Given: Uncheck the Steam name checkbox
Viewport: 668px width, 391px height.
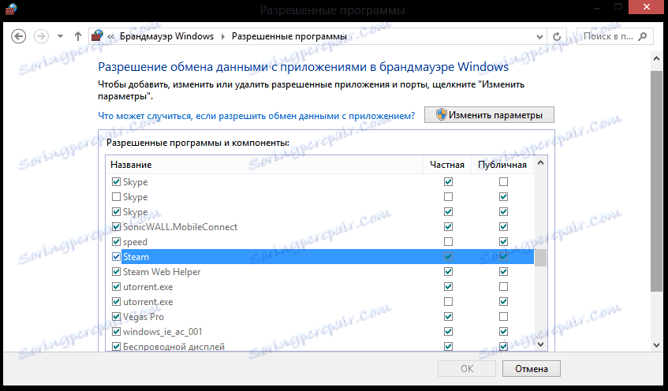Looking at the screenshot, I should tap(116, 256).
